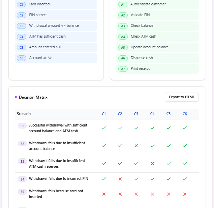Image resolution: width=214 pixels, height=208 pixels.
Task: Click the S4 incorrect PIN scenario badge
Action: click(x=22, y=179)
